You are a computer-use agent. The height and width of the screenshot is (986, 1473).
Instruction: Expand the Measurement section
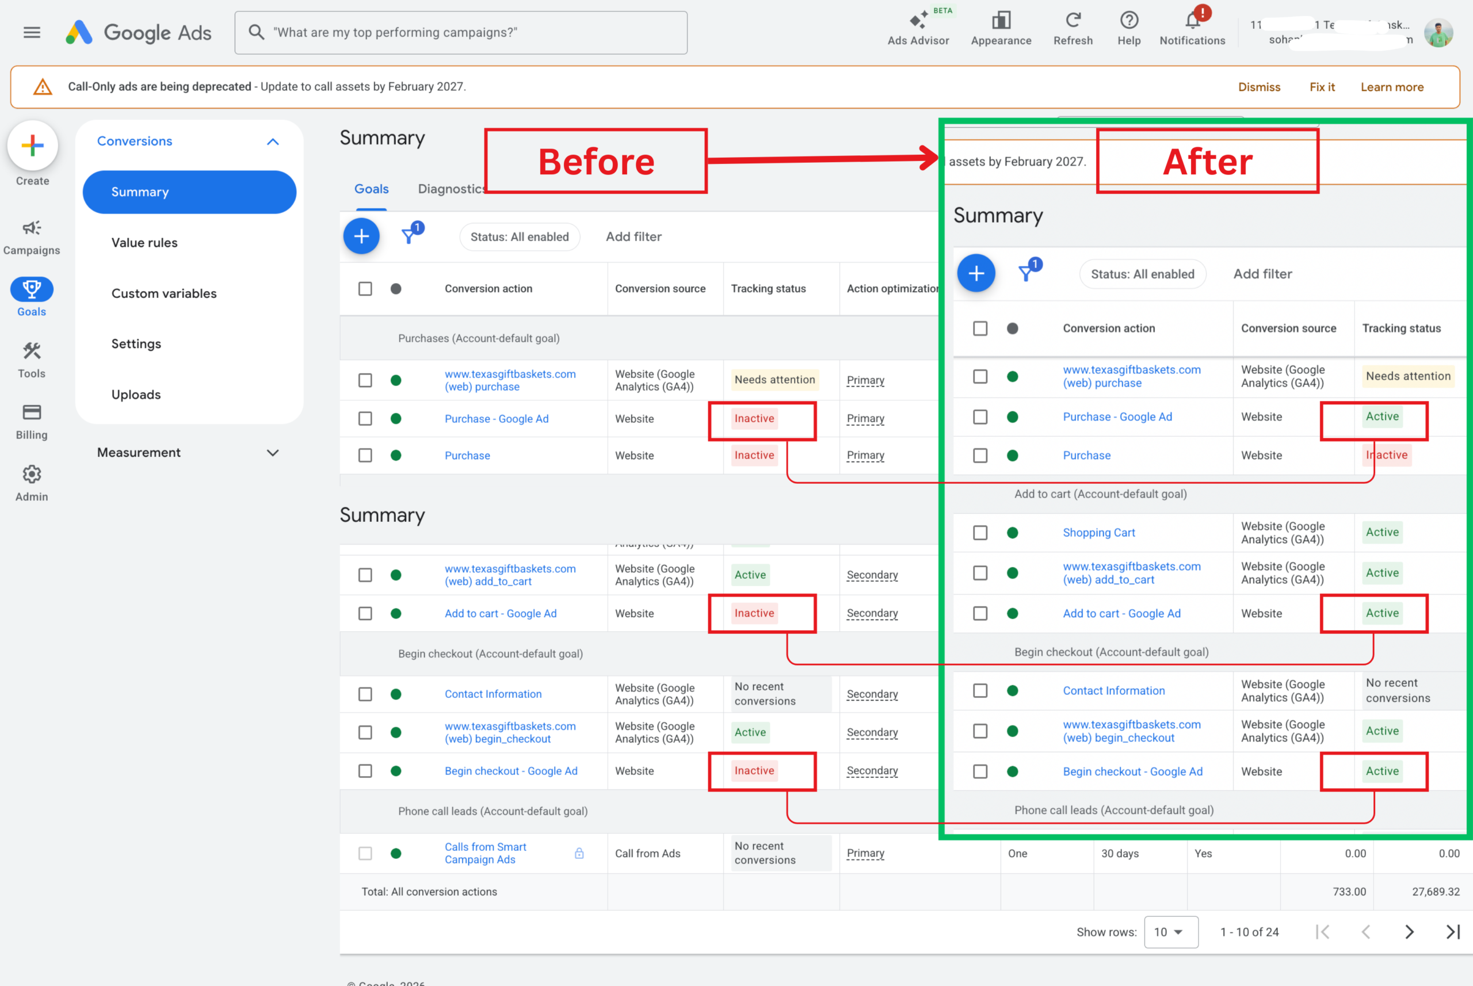[x=272, y=453]
